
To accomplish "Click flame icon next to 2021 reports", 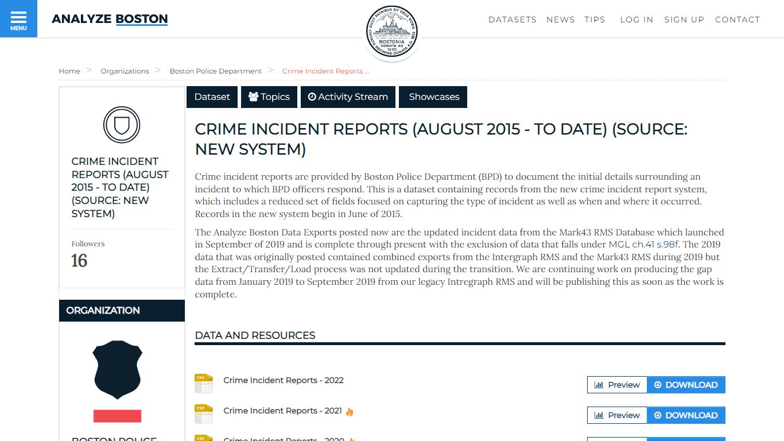I will coord(350,411).
